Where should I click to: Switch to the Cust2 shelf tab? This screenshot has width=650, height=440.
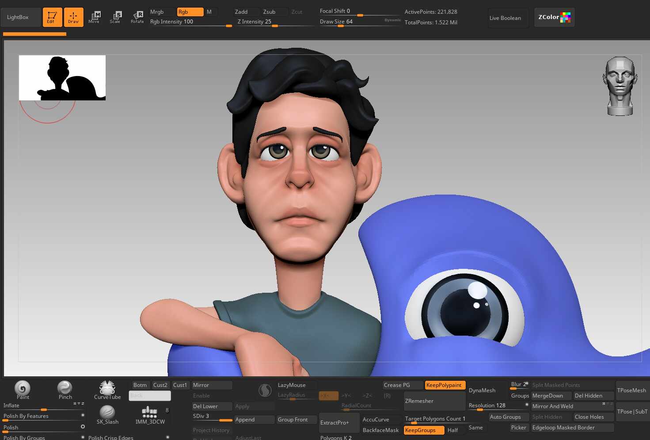[x=160, y=385]
